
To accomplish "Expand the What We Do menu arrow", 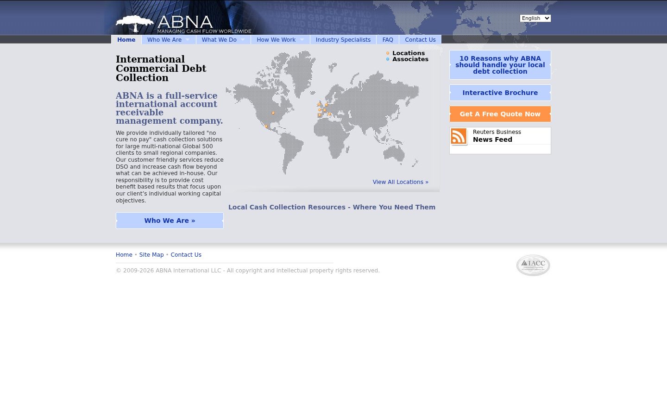I will click(x=242, y=40).
